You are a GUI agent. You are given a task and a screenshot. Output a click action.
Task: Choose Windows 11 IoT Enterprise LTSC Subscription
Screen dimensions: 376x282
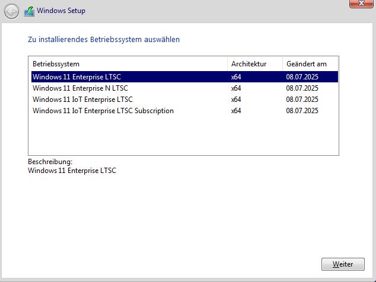[x=184, y=110]
